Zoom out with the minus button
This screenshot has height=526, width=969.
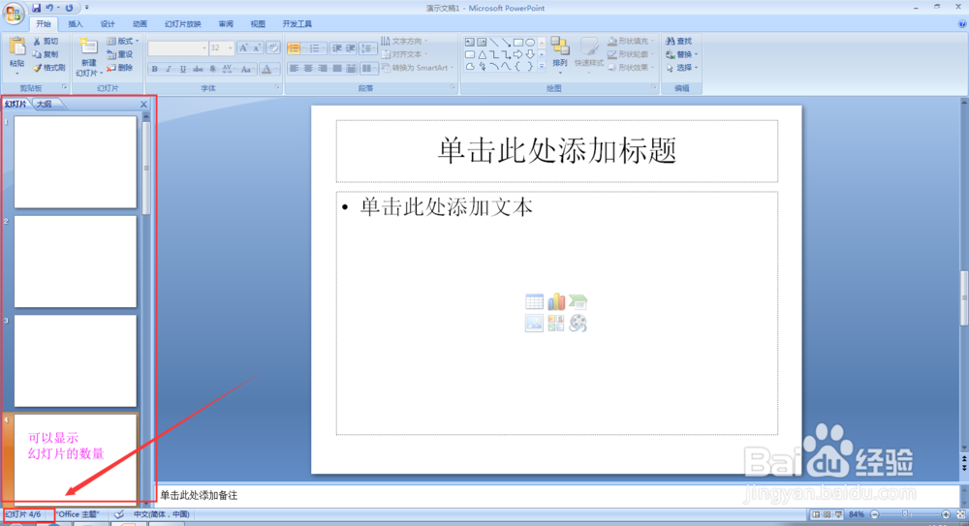tap(874, 514)
